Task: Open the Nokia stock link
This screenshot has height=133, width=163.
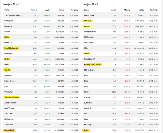Action: coord(7,37)
